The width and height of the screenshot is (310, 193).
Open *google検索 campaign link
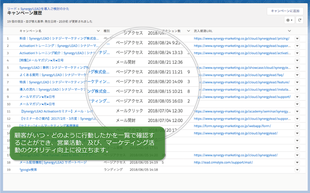[28, 170]
